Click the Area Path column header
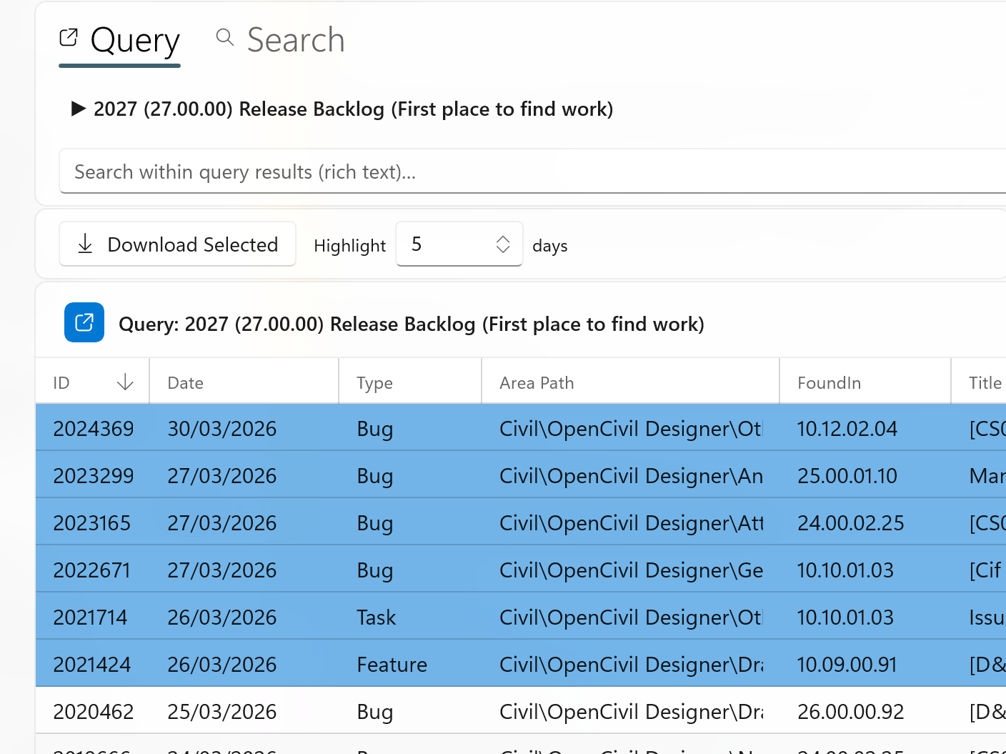This screenshot has width=1006, height=754. tap(537, 382)
